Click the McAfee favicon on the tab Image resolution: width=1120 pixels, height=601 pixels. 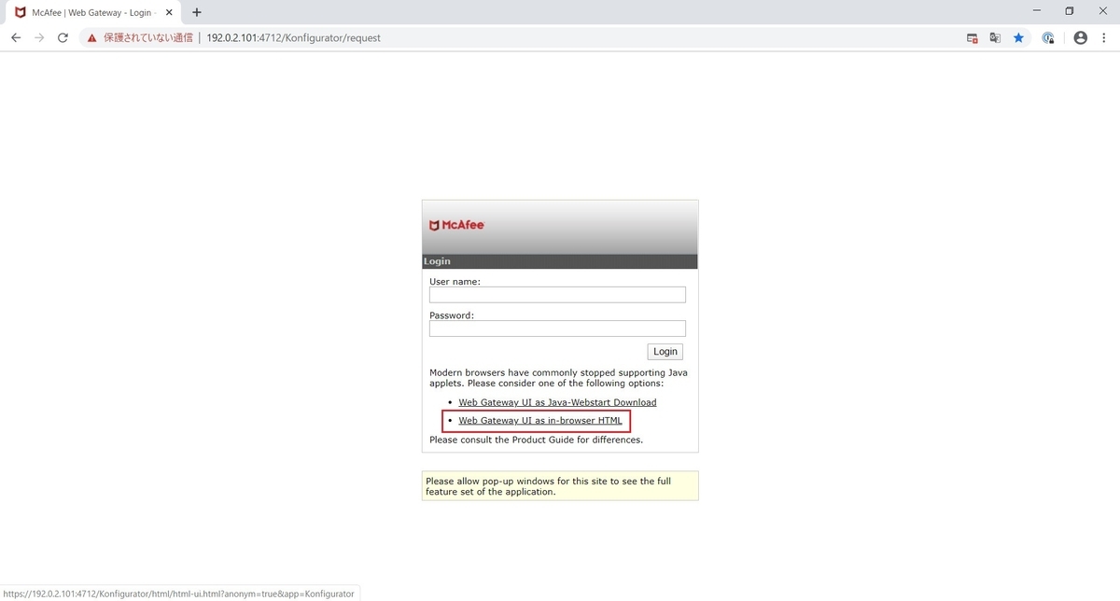(21, 13)
